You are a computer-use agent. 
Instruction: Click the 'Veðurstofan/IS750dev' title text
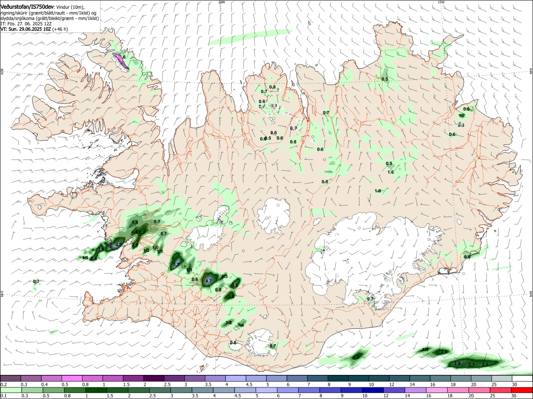27,7
